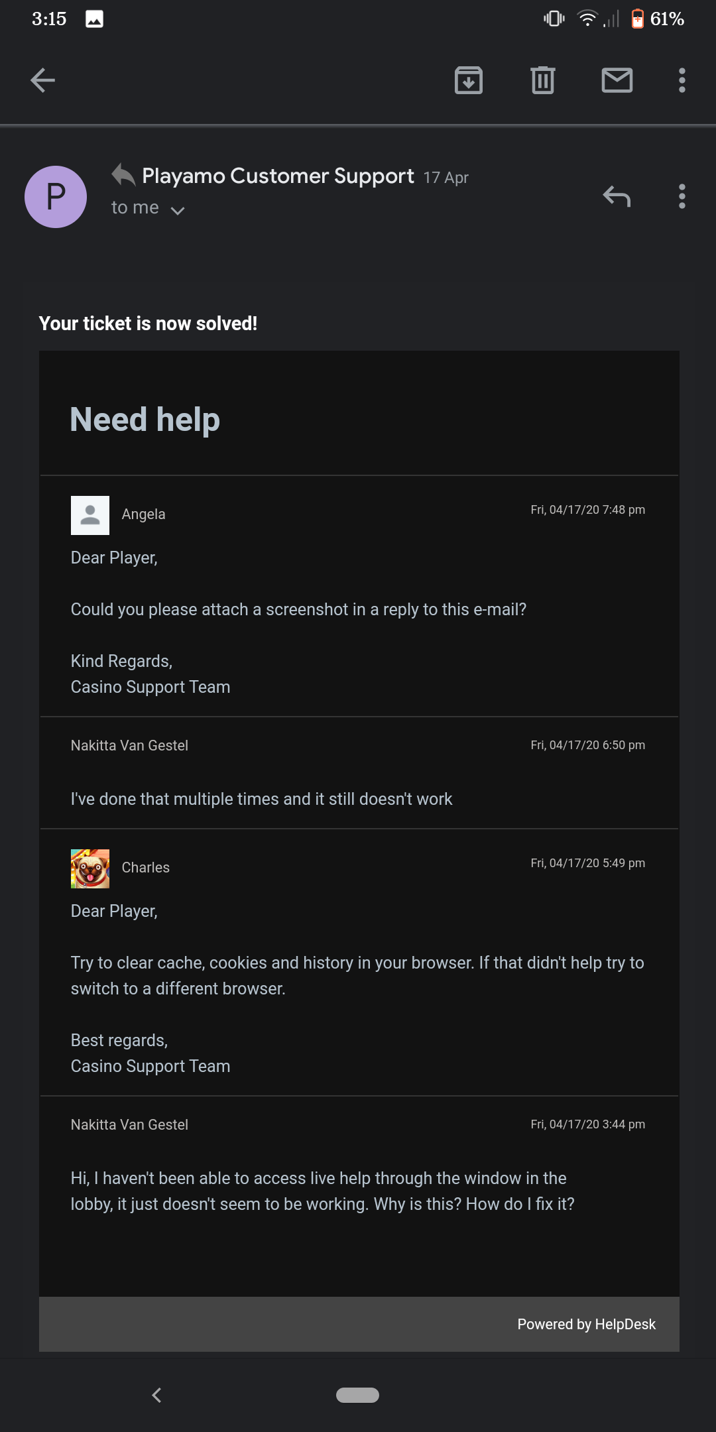Delete email with trash icon

click(x=542, y=80)
